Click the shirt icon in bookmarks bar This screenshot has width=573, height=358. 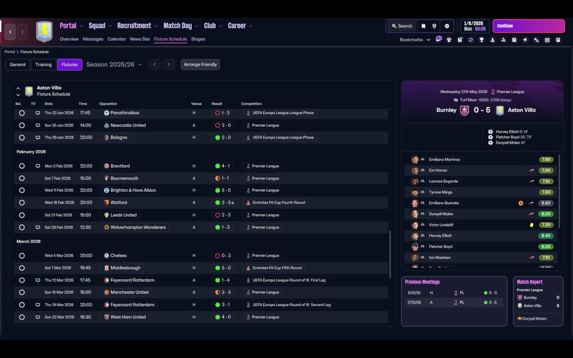[449, 40]
